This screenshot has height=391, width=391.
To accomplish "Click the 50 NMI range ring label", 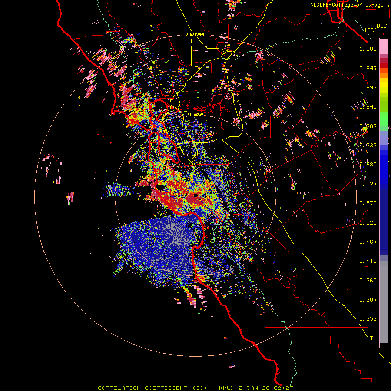I will (x=195, y=115).
